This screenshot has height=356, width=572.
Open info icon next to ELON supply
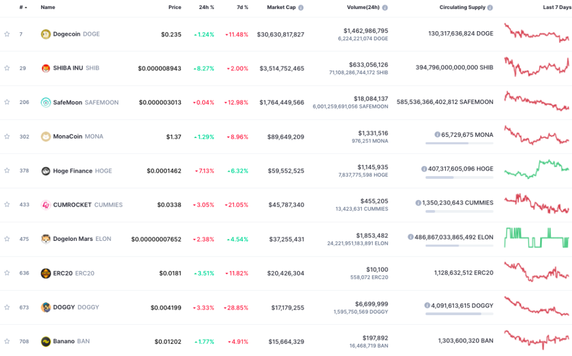(411, 237)
